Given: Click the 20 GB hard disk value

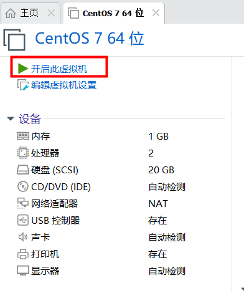Looking at the screenshot, I should coord(161,170).
